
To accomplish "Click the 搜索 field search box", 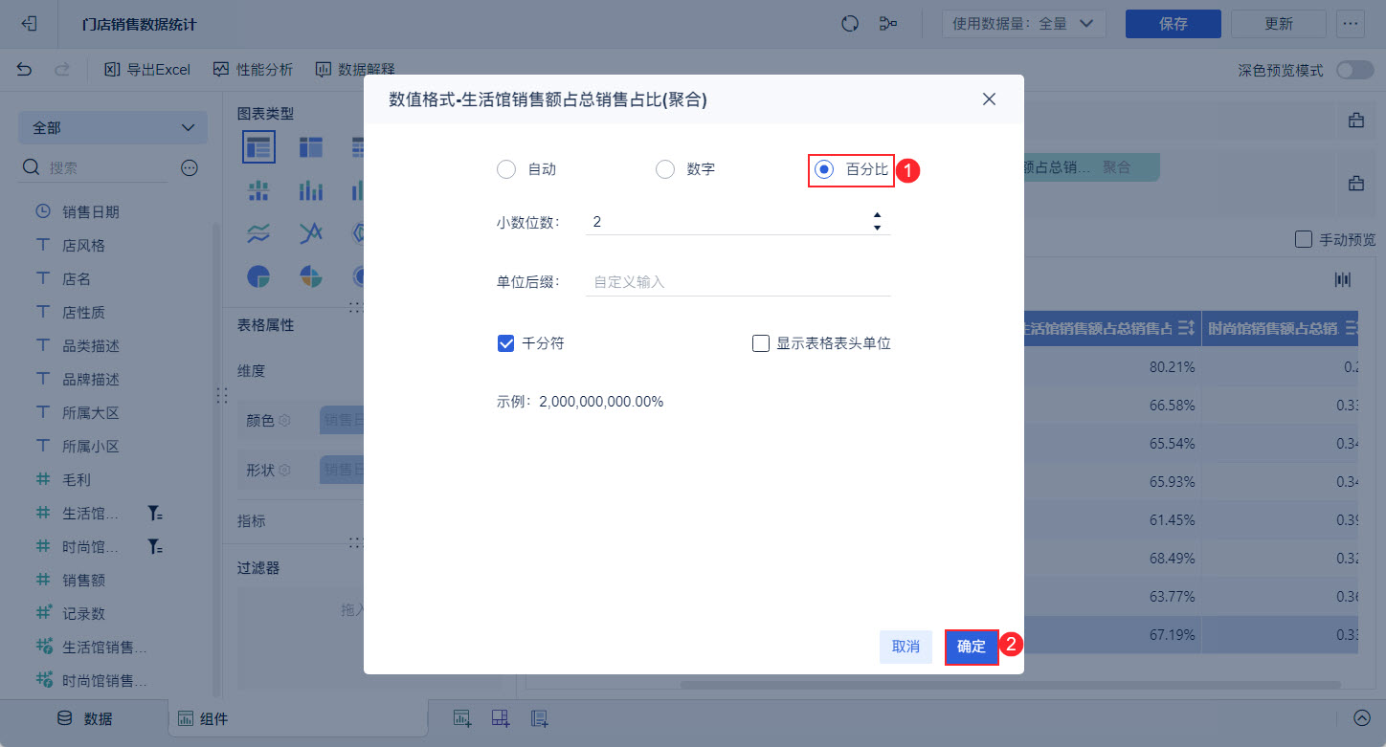I will tap(94, 167).
